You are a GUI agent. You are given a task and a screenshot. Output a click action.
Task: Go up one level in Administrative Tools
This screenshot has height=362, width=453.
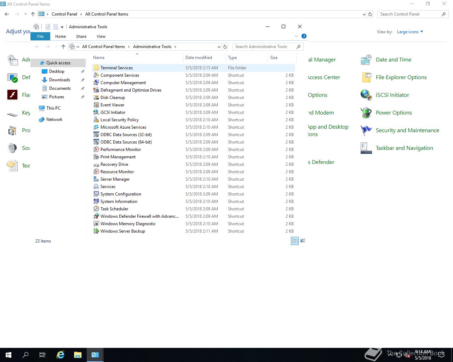click(x=63, y=47)
